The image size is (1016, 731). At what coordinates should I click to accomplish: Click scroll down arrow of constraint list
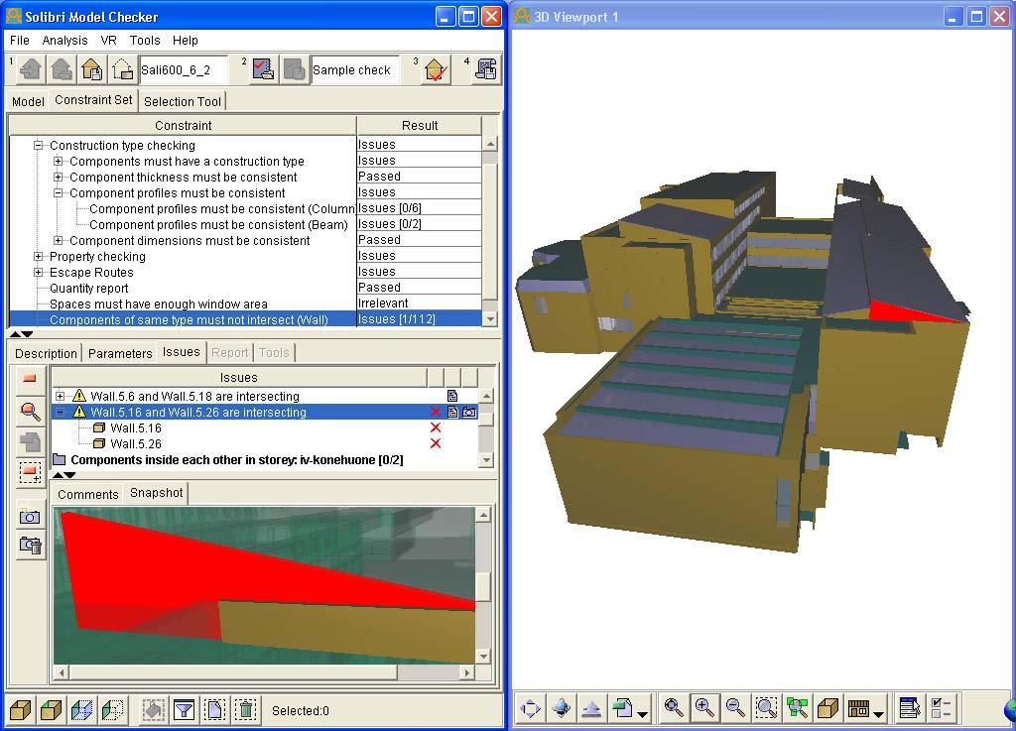pyautogui.click(x=490, y=318)
